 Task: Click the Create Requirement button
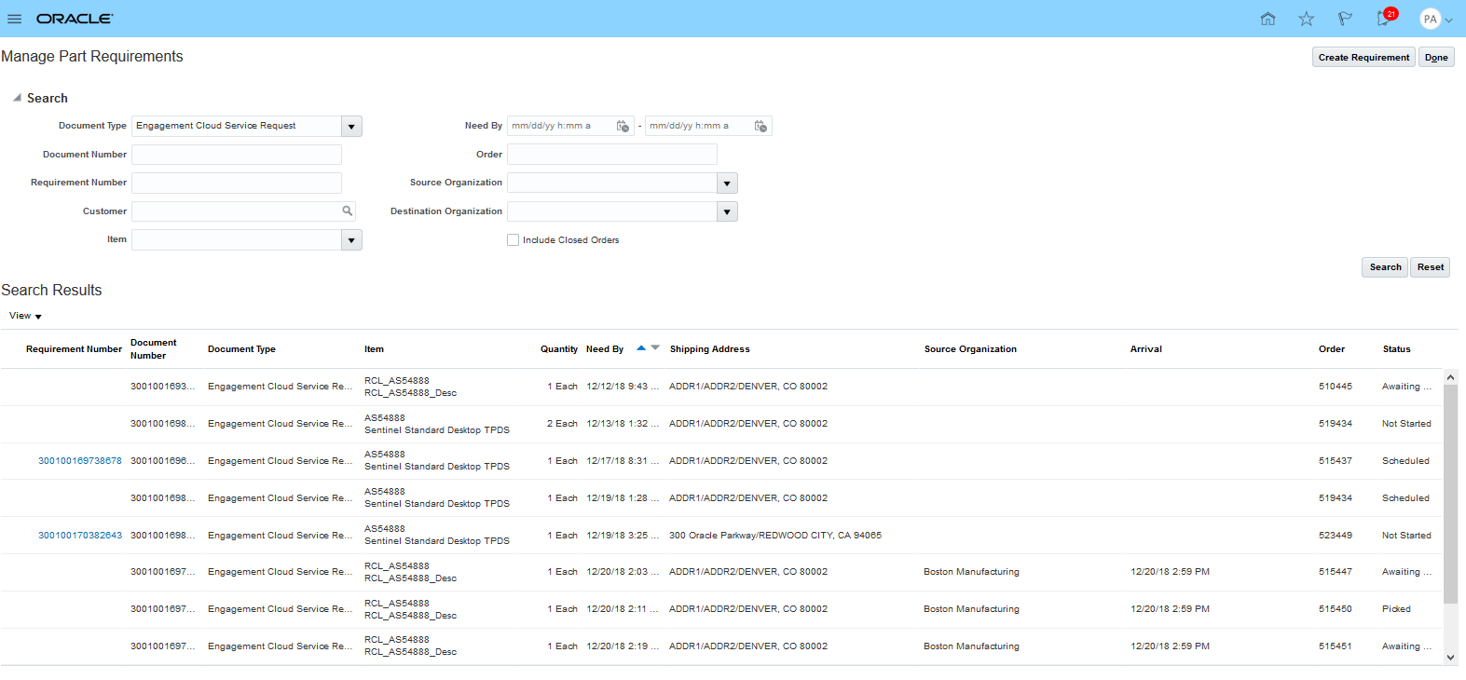1363,58
